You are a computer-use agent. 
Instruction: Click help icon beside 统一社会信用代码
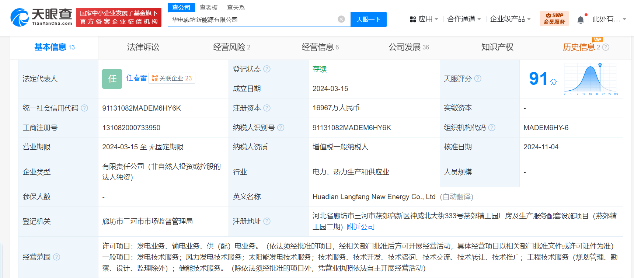[x=84, y=108]
